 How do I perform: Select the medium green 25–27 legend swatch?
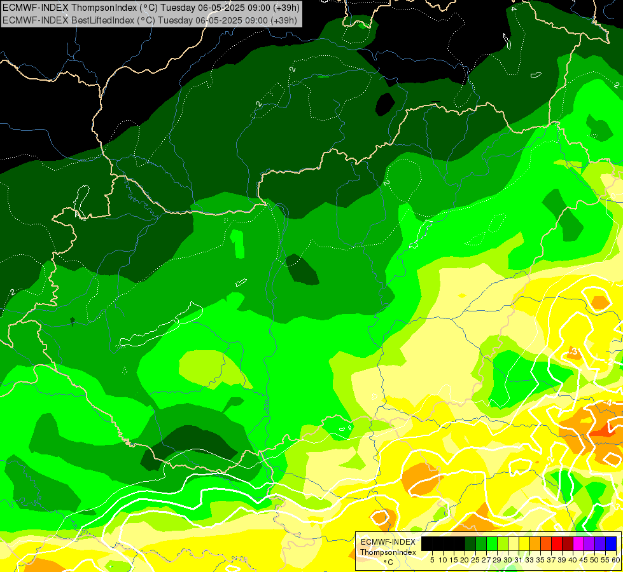point(480,543)
